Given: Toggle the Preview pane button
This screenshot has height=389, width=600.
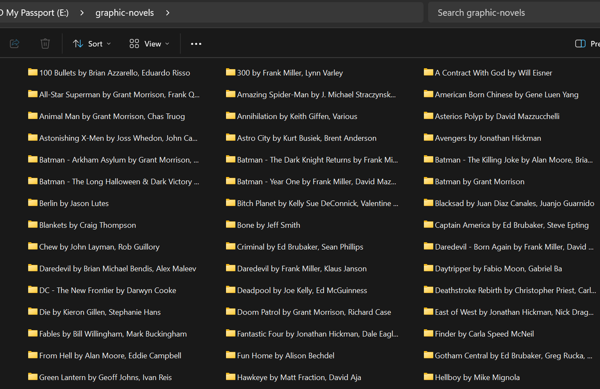Looking at the screenshot, I should (x=587, y=44).
